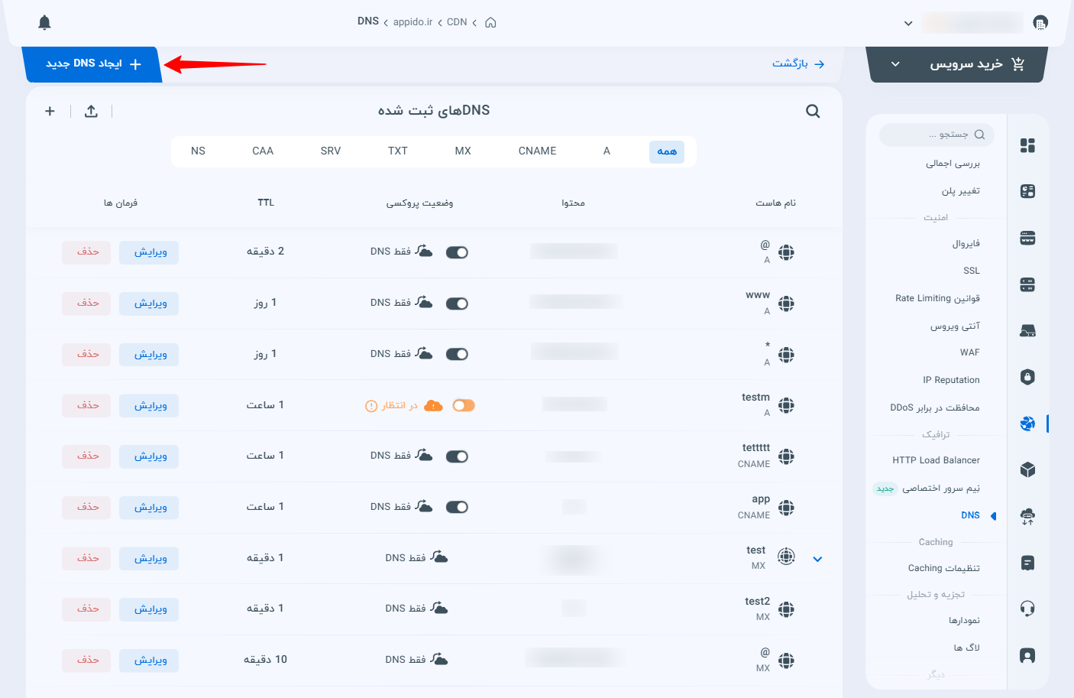This screenshot has width=1074, height=698.
Task: Click the ایجاد DNS جدید button
Action: (93, 64)
